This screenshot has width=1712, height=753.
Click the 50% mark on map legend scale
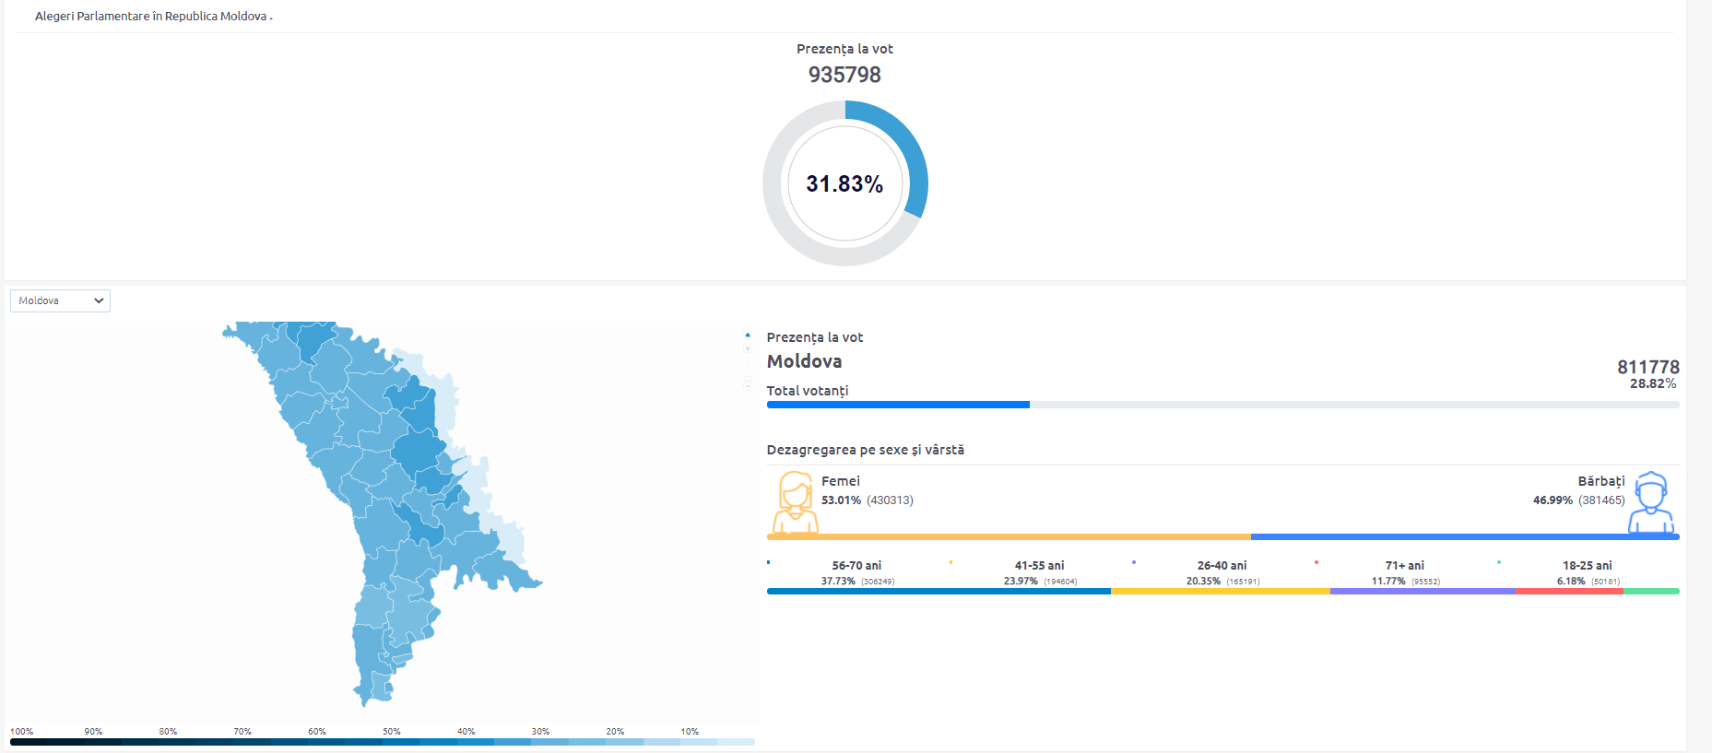click(x=391, y=732)
